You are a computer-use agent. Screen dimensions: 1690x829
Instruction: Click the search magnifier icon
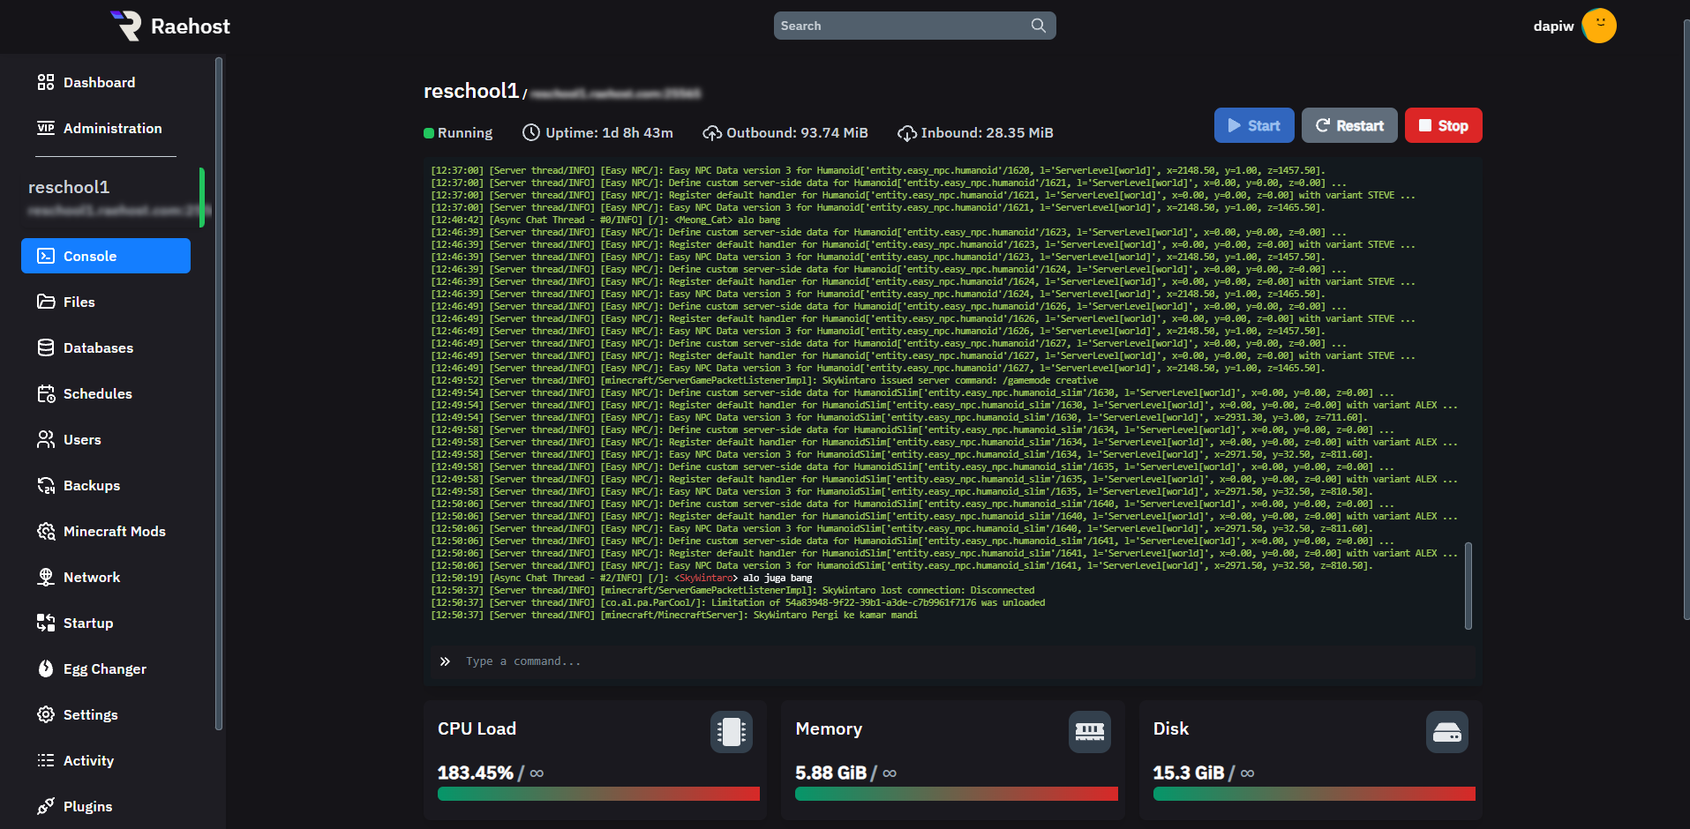click(1038, 26)
